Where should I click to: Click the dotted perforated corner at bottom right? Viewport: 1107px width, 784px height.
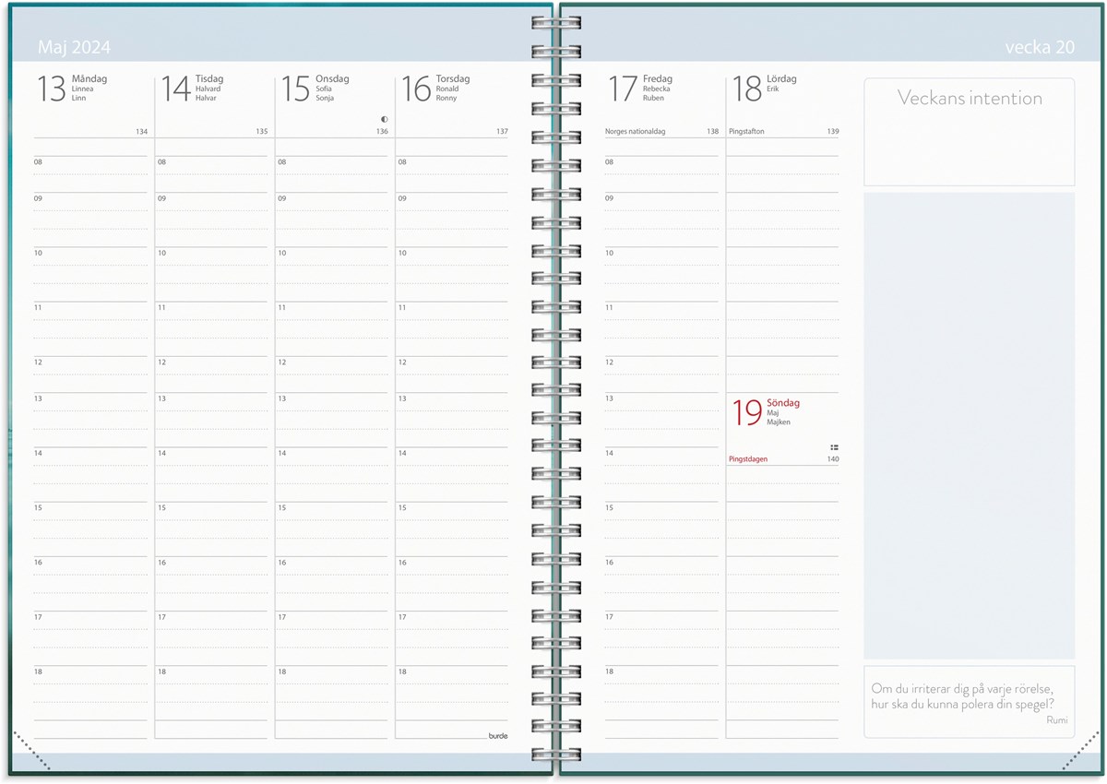coord(1081,751)
